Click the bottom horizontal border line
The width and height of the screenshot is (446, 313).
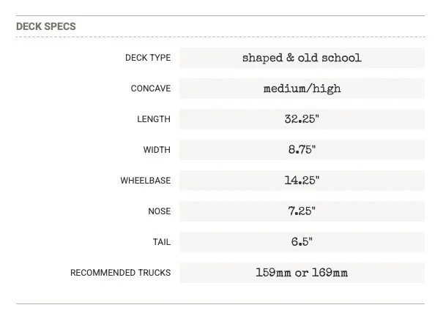(x=220, y=303)
